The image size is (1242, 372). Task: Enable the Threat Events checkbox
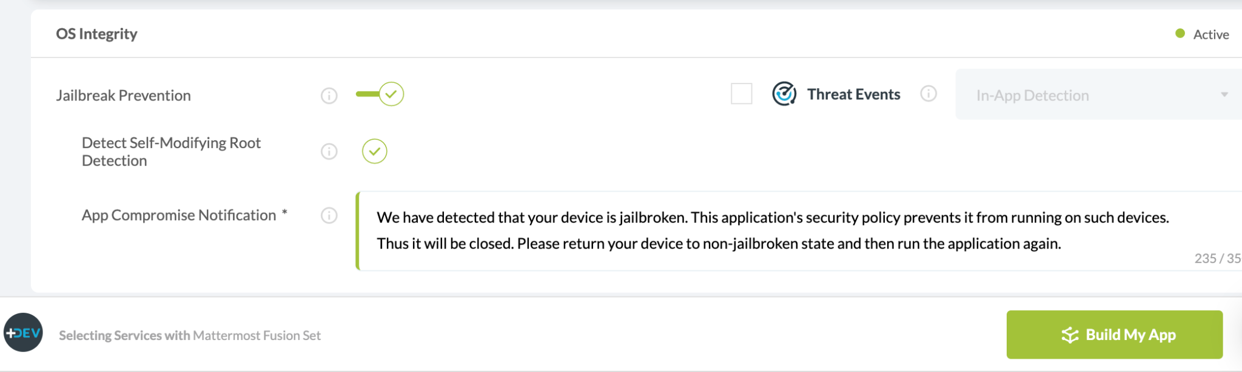742,94
